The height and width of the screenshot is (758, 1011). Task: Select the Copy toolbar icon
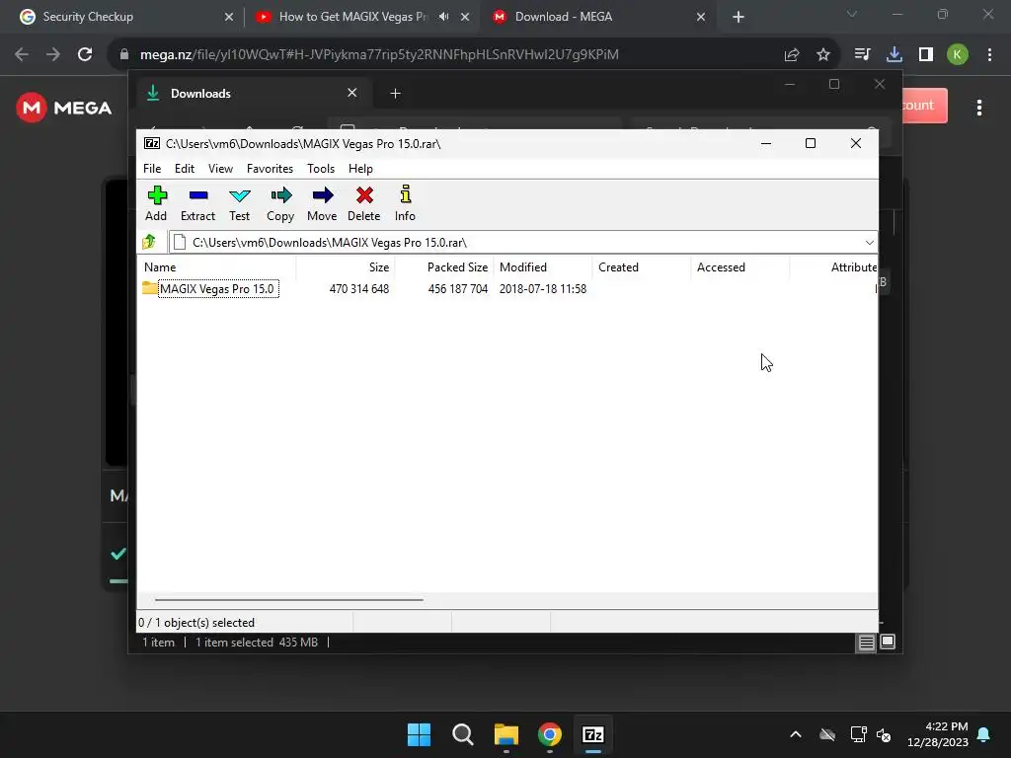pos(280,203)
